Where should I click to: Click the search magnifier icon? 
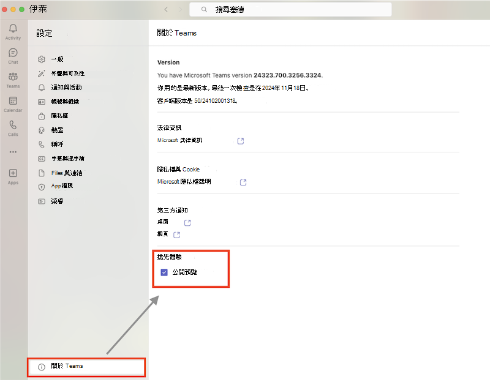(204, 9)
